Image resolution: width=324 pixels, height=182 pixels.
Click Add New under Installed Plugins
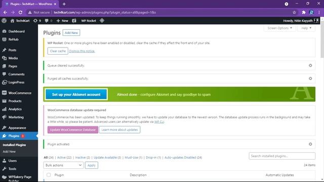(9, 152)
